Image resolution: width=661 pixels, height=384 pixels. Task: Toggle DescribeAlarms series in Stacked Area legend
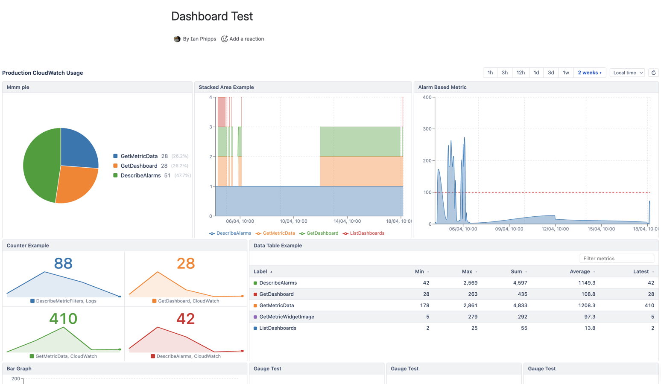[x=212, y=233]
